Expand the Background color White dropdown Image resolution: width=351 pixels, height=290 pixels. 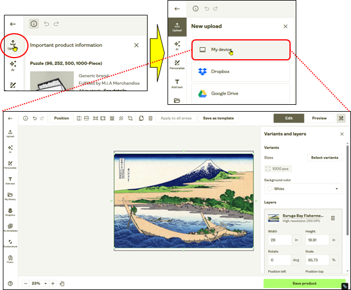pyautogui.click(x=303, y=189)
